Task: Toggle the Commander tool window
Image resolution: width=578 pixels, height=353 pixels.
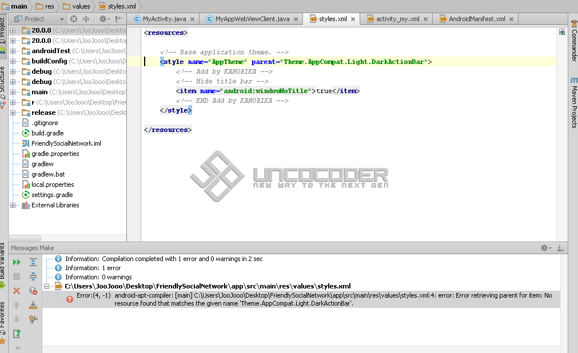Action: tap(574, 41)
